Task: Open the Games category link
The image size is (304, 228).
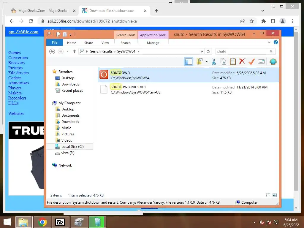Action: tap(14, 53)
